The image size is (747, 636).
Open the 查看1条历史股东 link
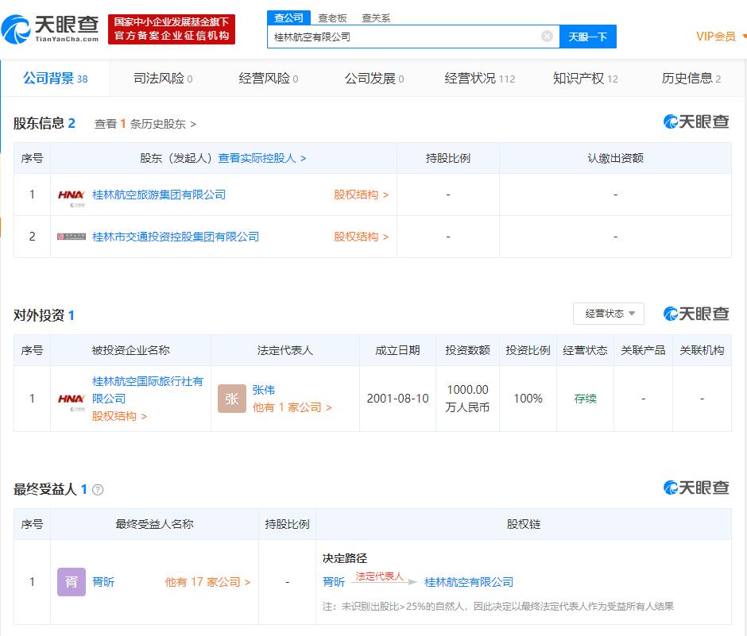click(145, 124)
